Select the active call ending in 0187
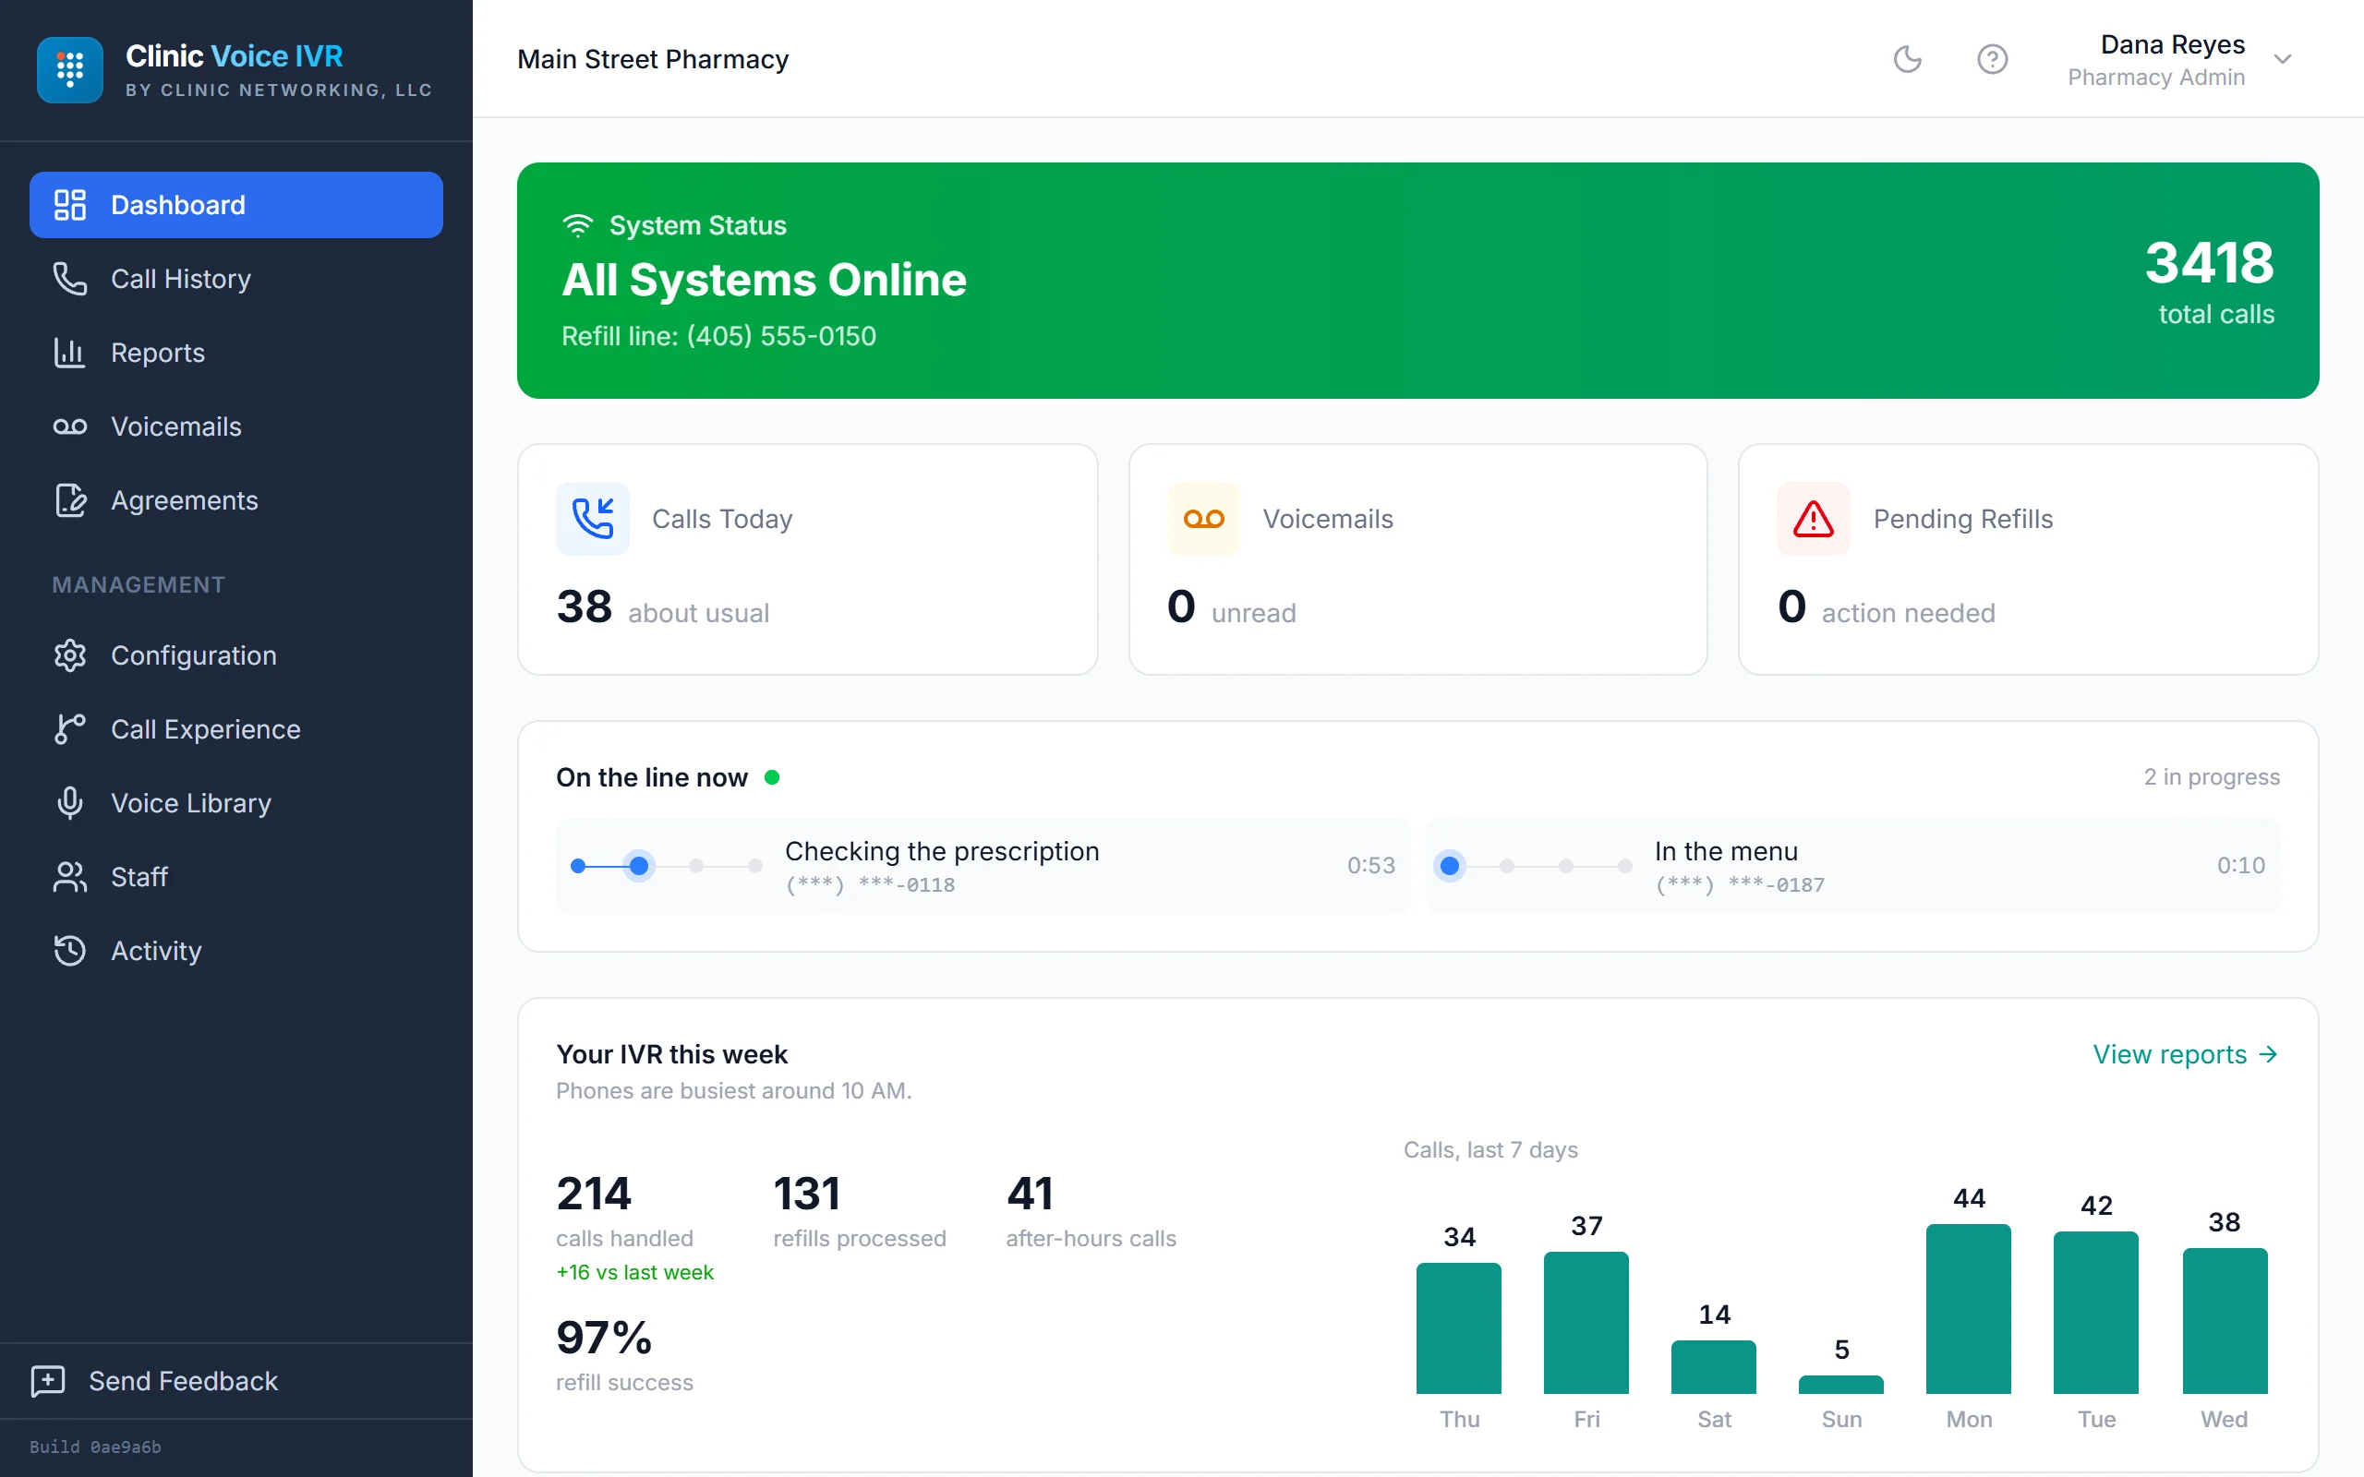The height and width of the screenshot is (1477, 2364). click(1853, 866)
